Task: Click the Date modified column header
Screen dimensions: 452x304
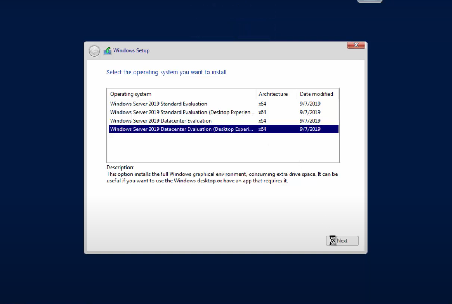Action: [x=318, y=94]
